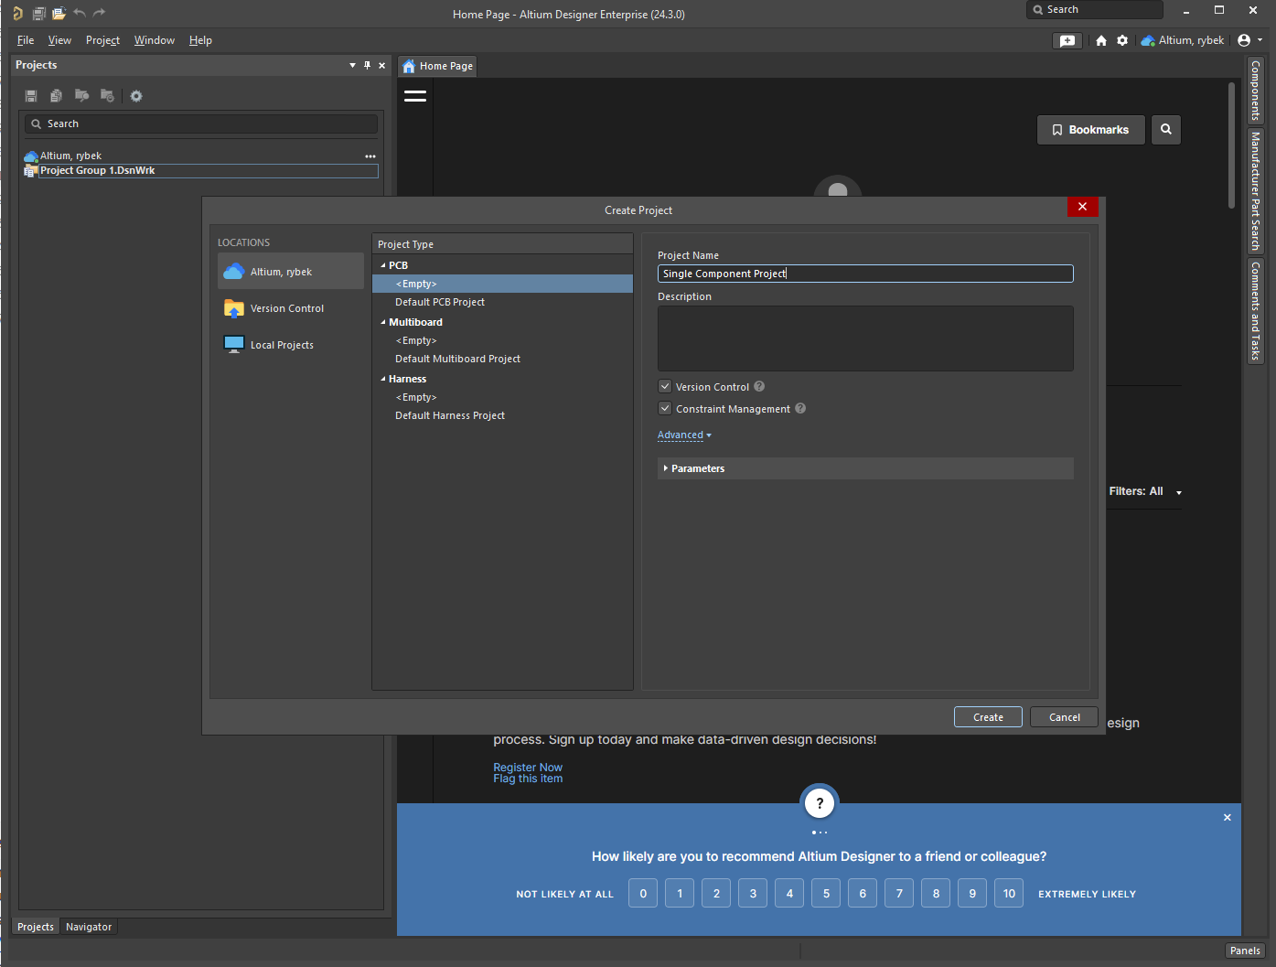Select Default Harness Project
This screenshot has height=967, width=1276.
tap(502, 415)
